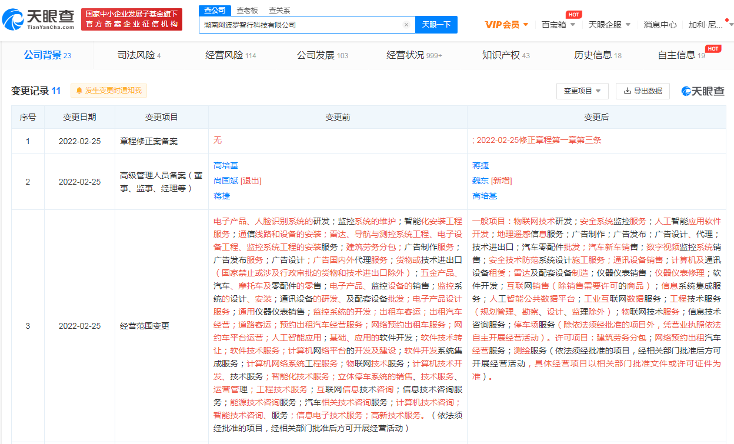Clear the search box with the X icon
Viewport: 734px width, 444px height.
[406, 25]
